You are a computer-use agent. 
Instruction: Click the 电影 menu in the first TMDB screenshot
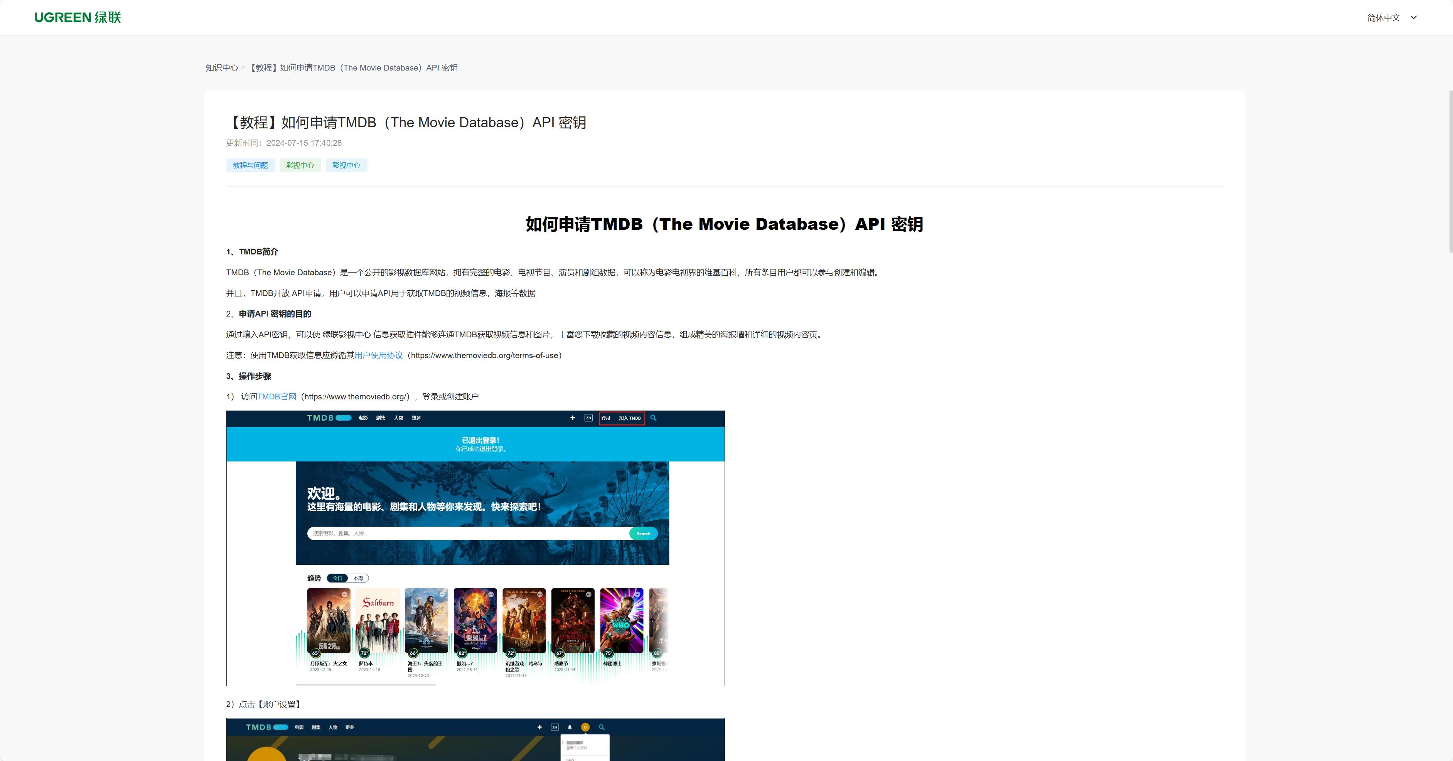click(x=363, y=418)
